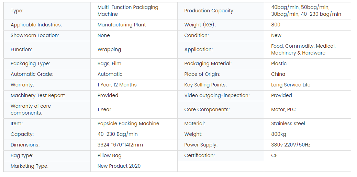Click the "Popsicle Packing Machine" item value
The height and width of the screenshot is (177, 357).
pyautogui.click(x=128, y=123)
